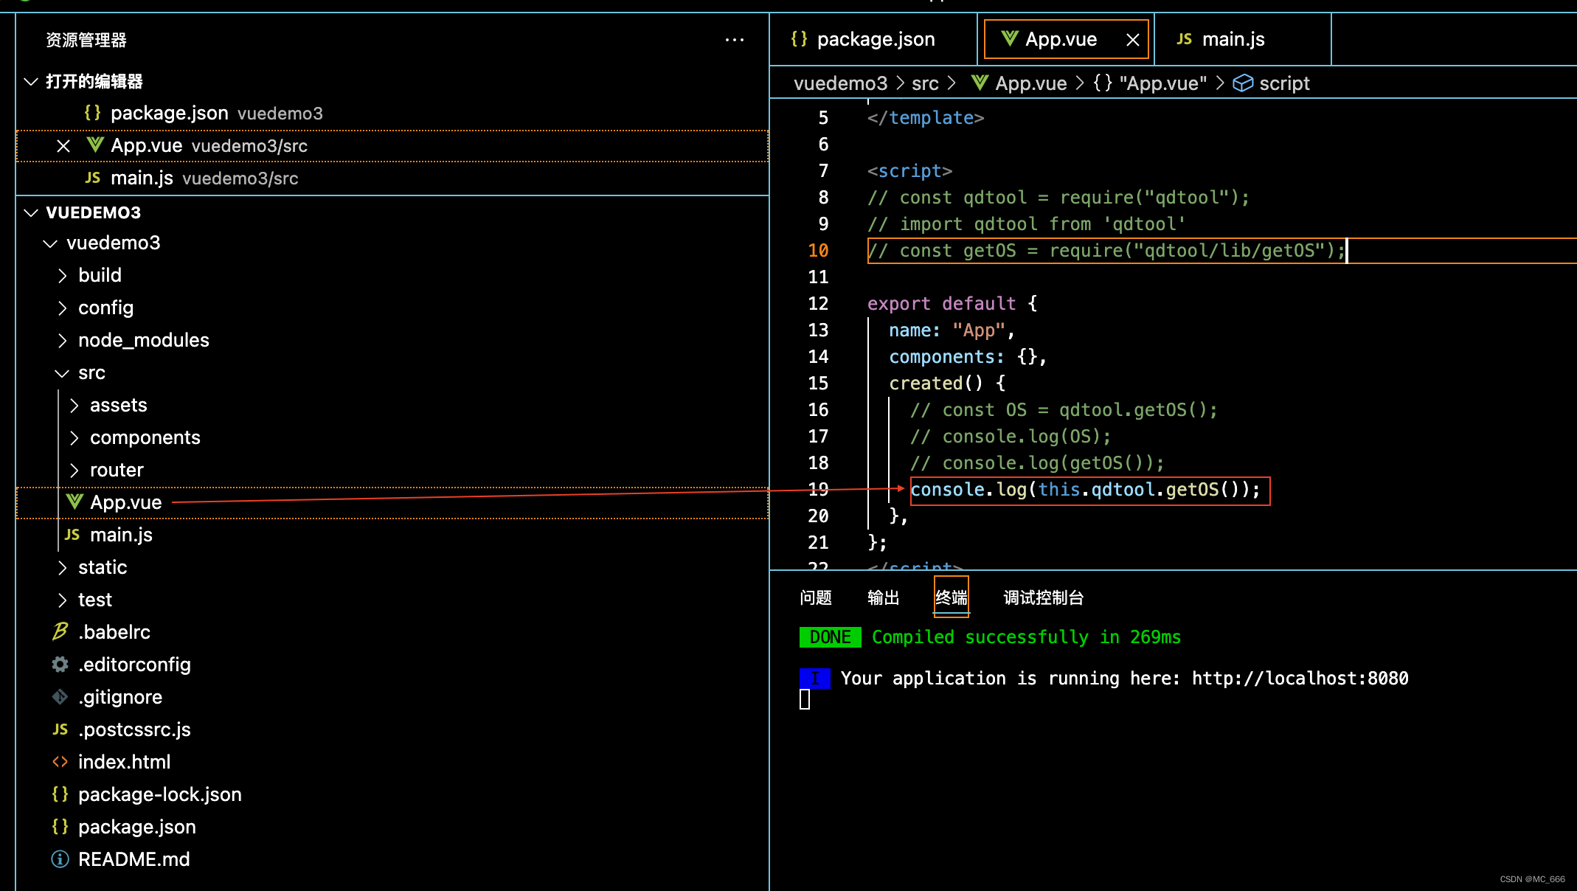
Task: Click the Babel icon beside .babelrc
Action: click(x=60, y=631)
